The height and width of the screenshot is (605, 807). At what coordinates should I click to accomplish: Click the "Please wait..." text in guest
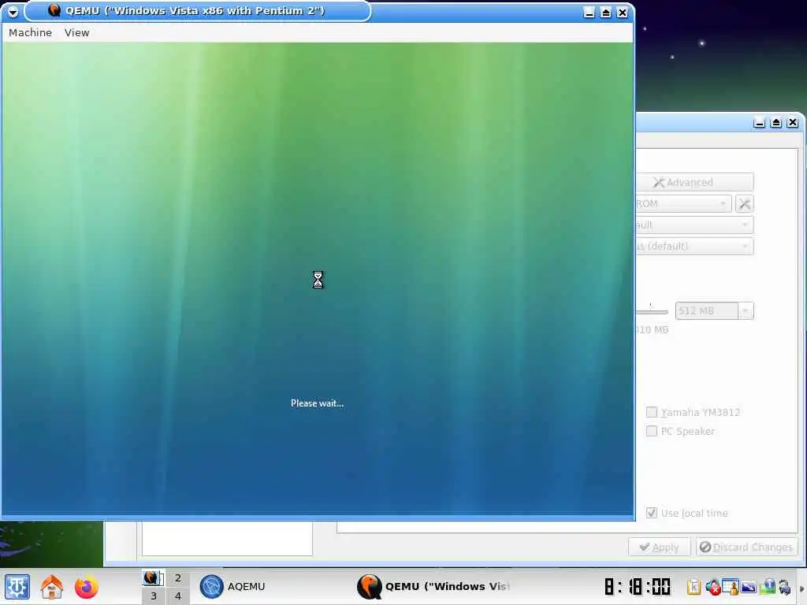point(317,403)
